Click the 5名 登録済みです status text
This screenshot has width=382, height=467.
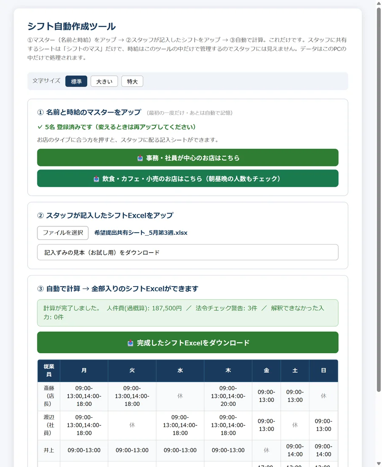[x=117, y=127]
